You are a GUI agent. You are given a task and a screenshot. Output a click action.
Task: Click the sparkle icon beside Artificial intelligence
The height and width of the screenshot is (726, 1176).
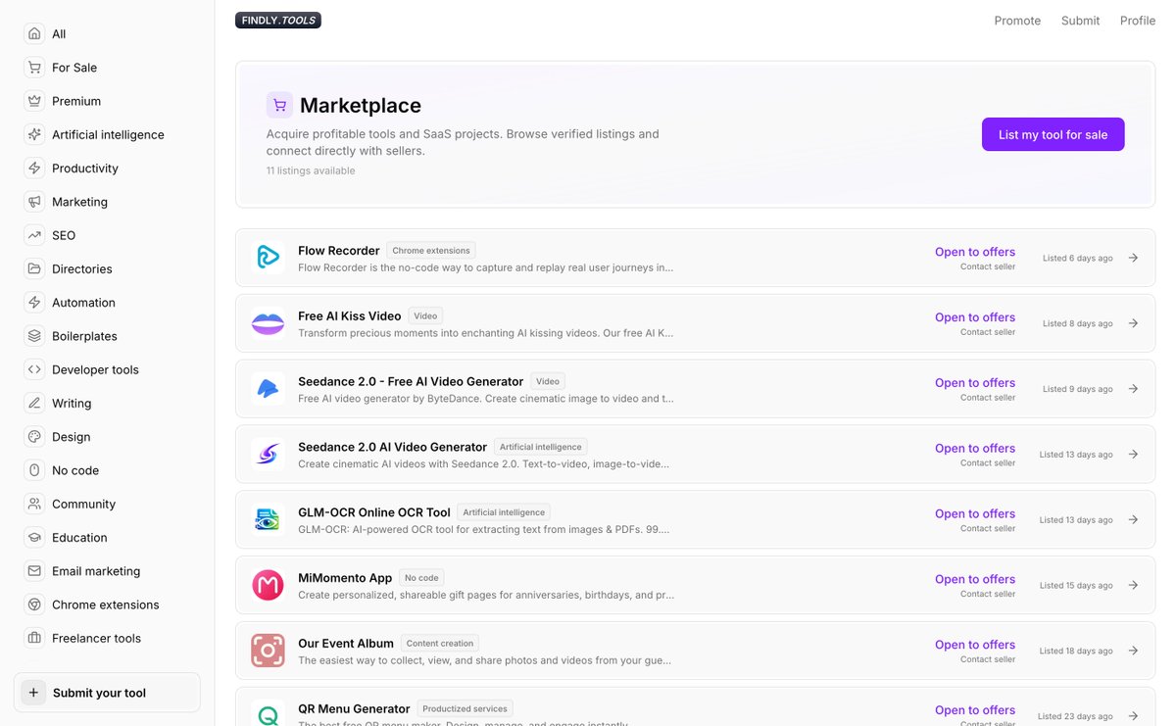pyautogui.click(x=34, y=134)
